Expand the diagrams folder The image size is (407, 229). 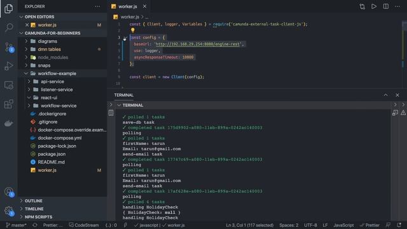[26, 41]
